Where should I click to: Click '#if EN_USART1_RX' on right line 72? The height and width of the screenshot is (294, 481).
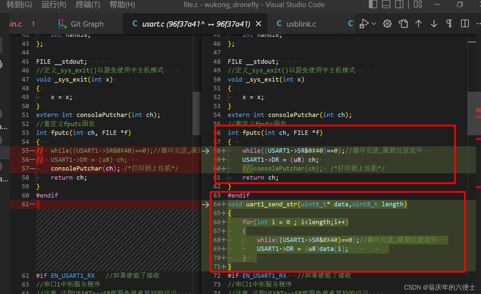point(257,276)
